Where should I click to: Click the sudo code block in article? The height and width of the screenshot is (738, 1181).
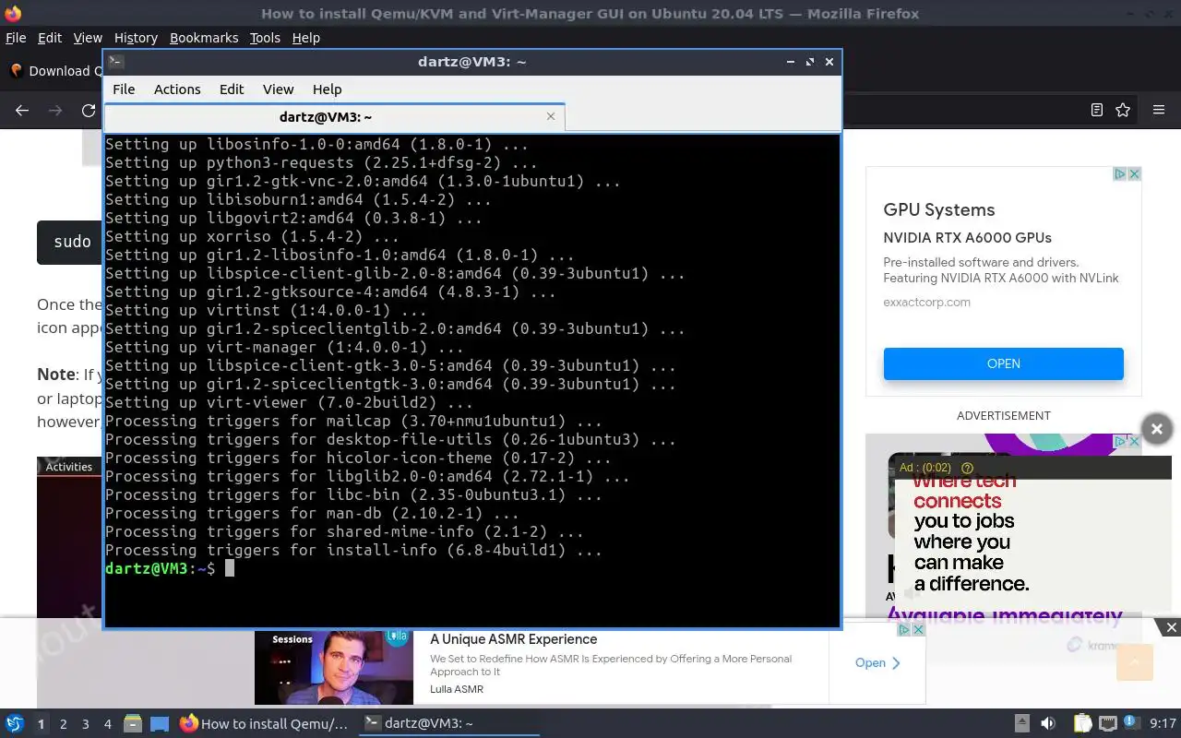click(69, 242)
